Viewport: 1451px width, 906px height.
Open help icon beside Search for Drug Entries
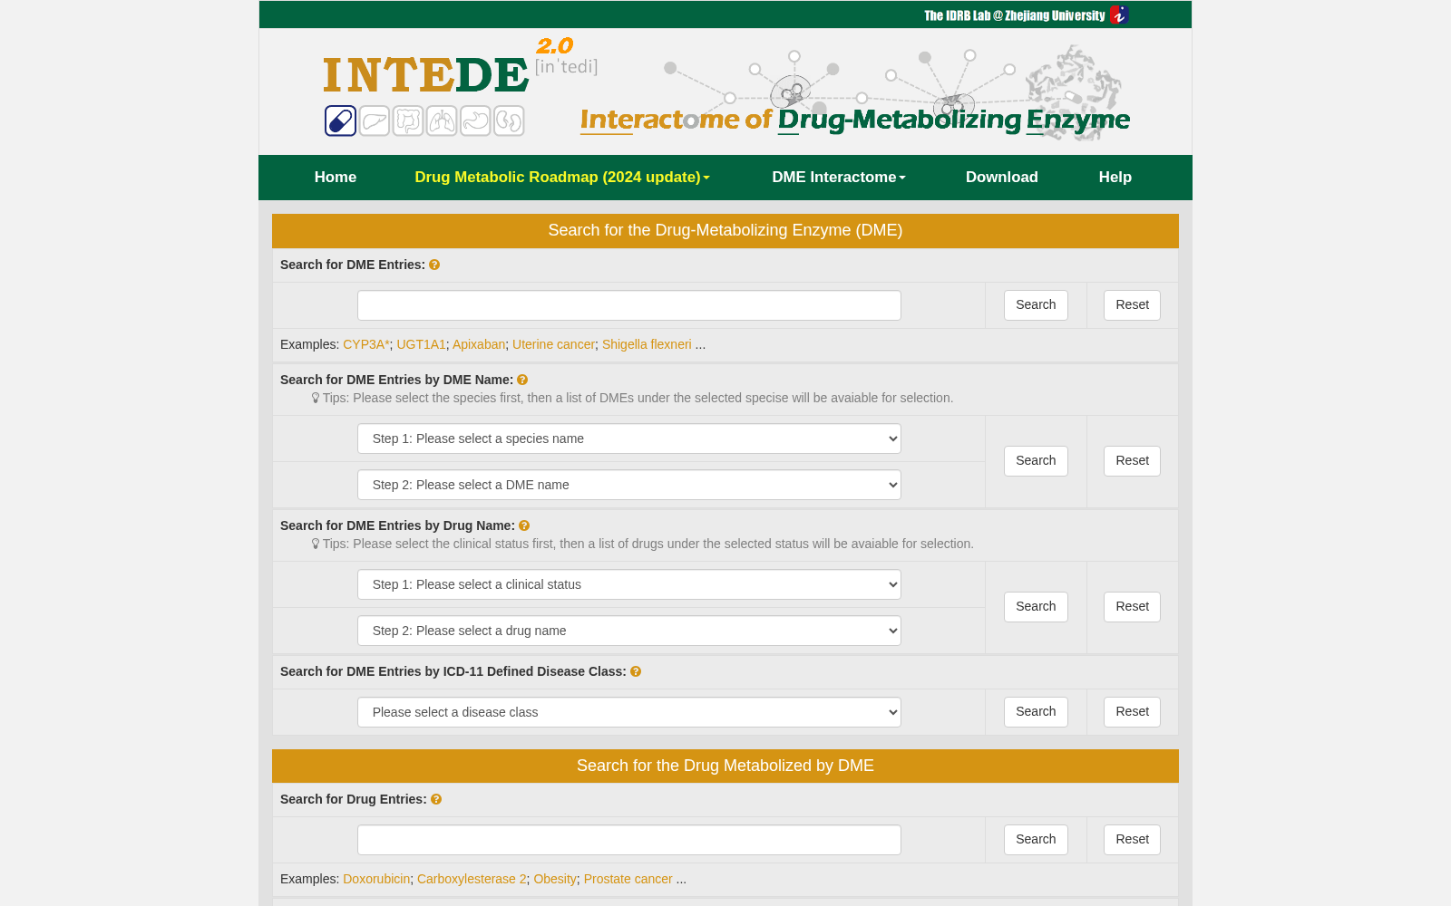pos(436,799)
